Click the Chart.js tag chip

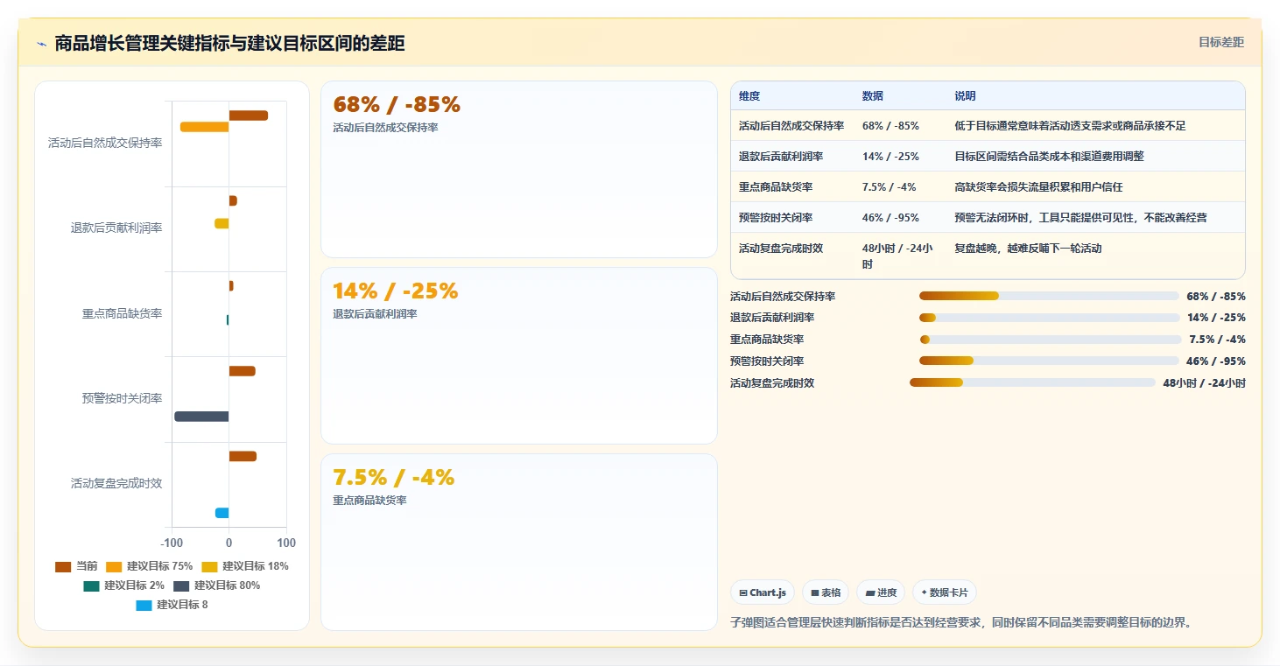763,592
